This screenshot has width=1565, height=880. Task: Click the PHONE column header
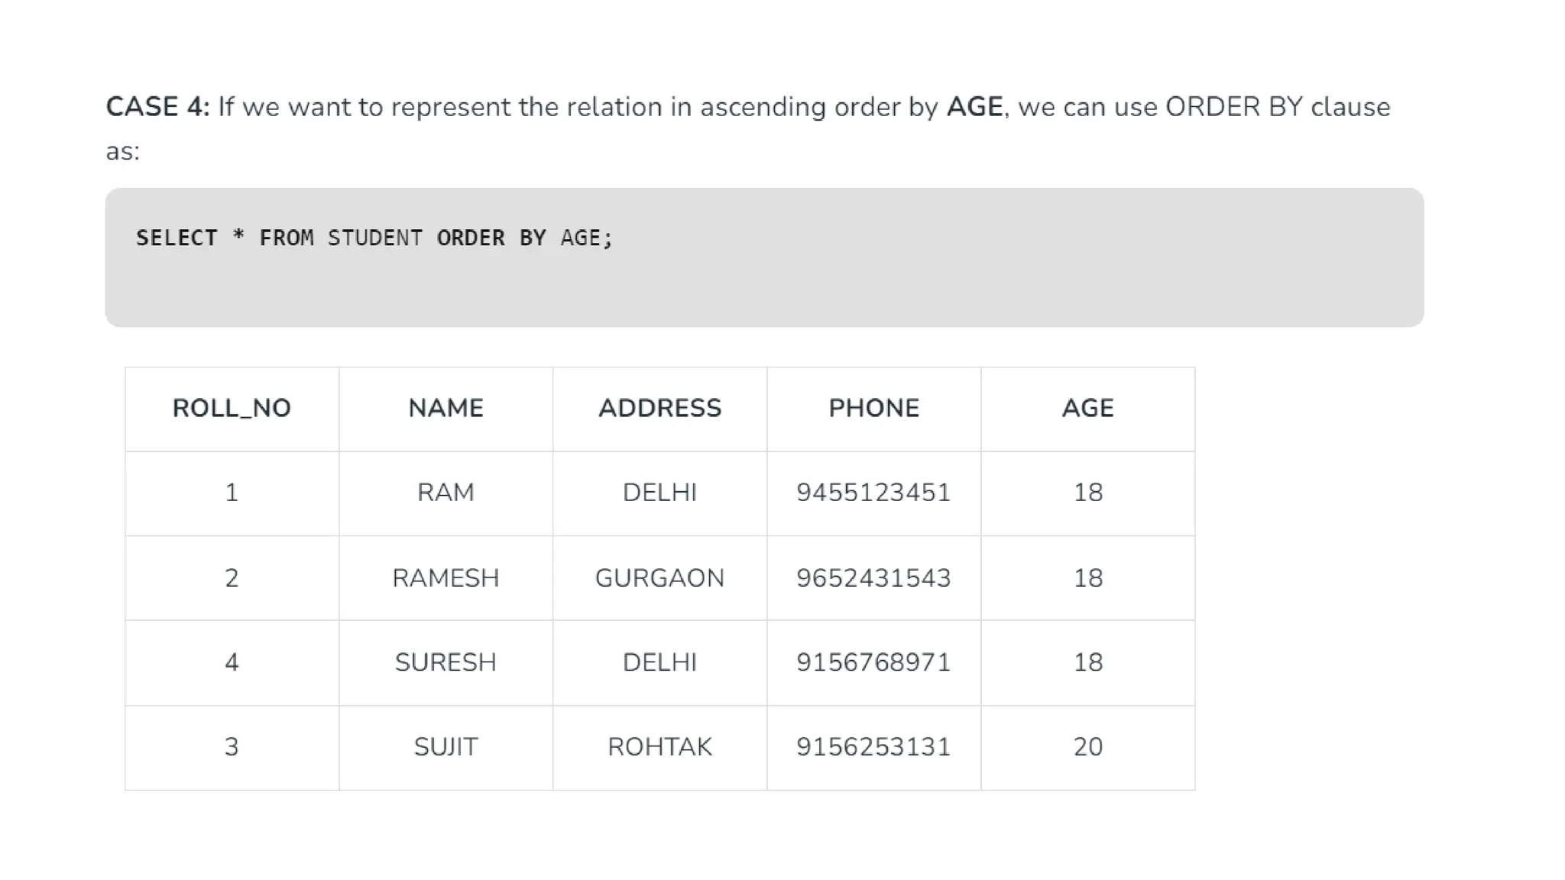tap(873, 409)
